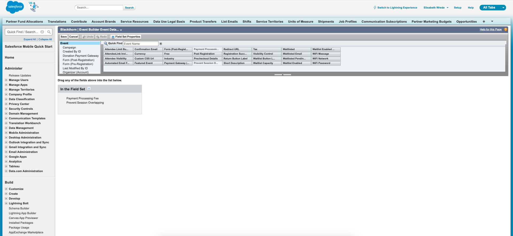This screenshot has height=236, width=513.
Task: Expand the Manage Apps section
Action: click(x=6, y=85)
